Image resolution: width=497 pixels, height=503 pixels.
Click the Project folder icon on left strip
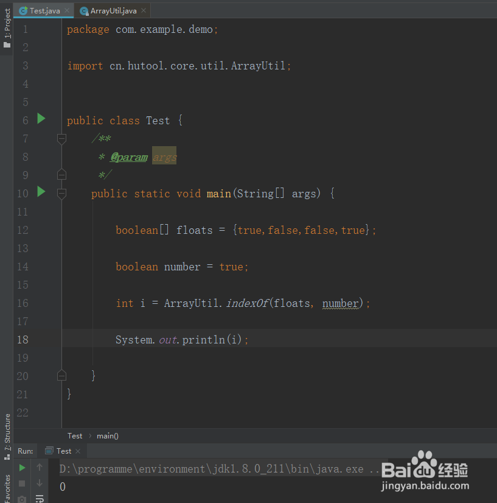(7, 45)
